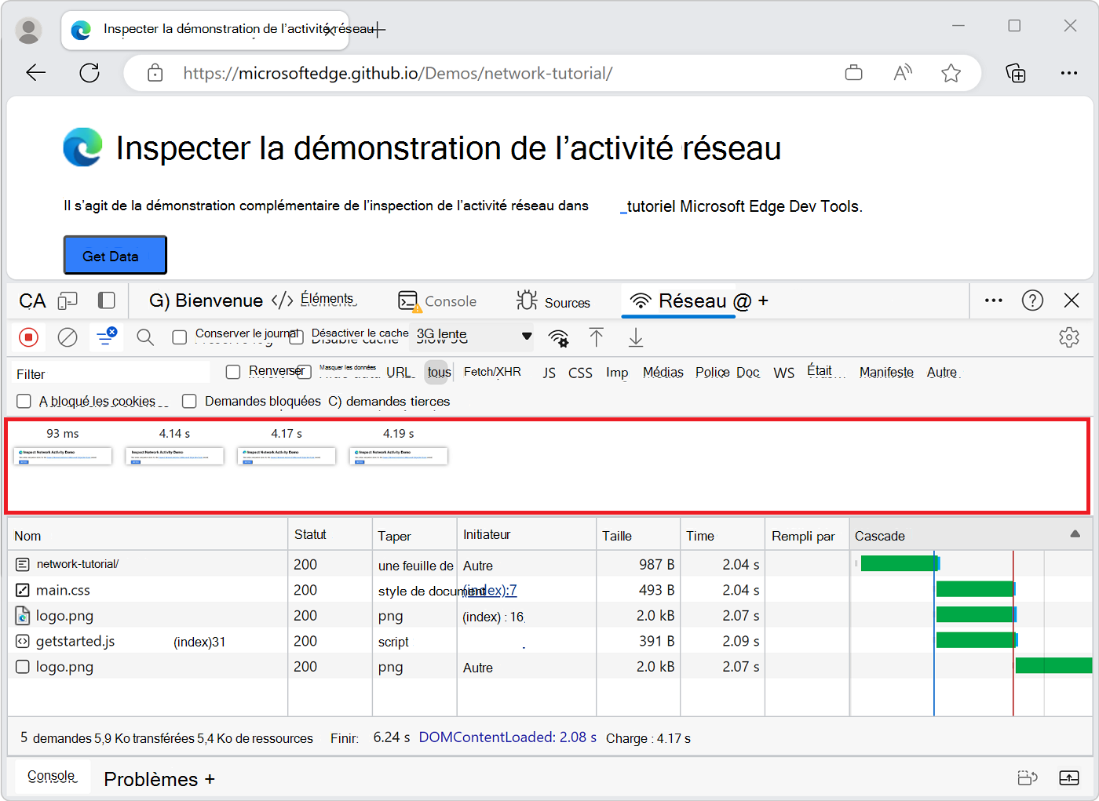Open network conditions settings
The width and height of the screenshot is (1099, 801).
click(558, 337)
